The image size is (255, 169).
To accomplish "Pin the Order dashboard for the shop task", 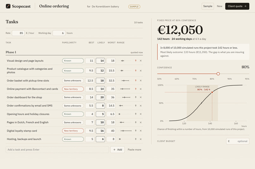I will [136, 97].
